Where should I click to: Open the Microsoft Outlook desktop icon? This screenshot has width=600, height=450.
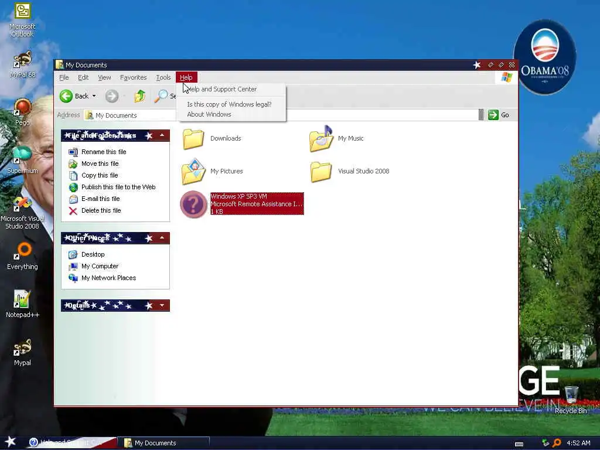click(x=22, y=19)
